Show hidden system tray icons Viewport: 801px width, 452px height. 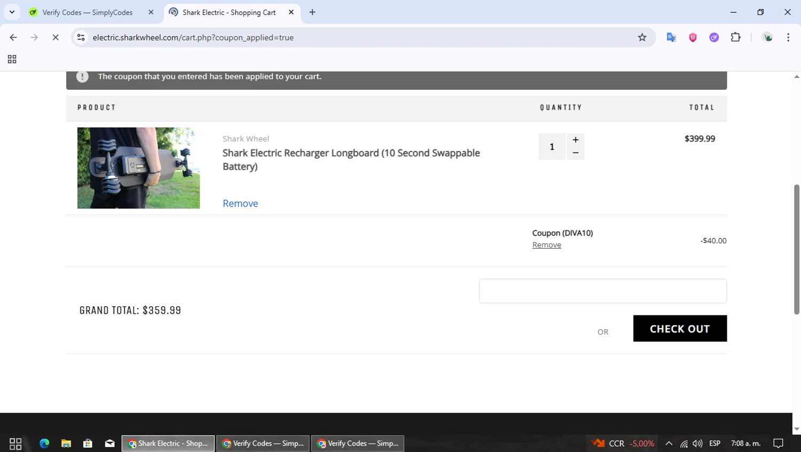point(669,443)
